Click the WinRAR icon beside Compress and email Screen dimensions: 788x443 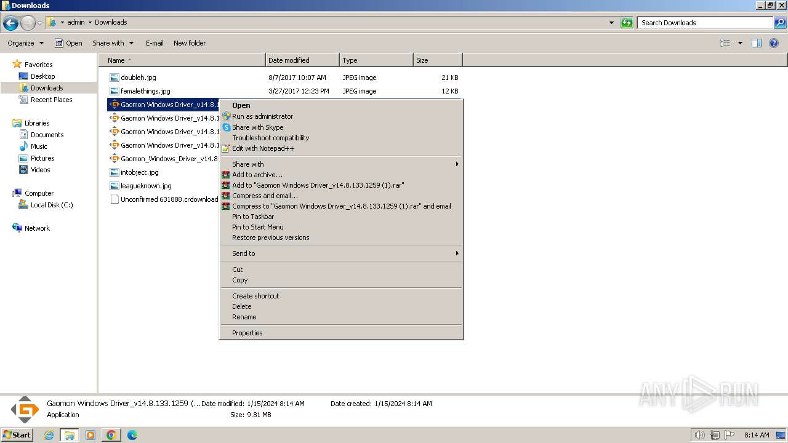226,196
